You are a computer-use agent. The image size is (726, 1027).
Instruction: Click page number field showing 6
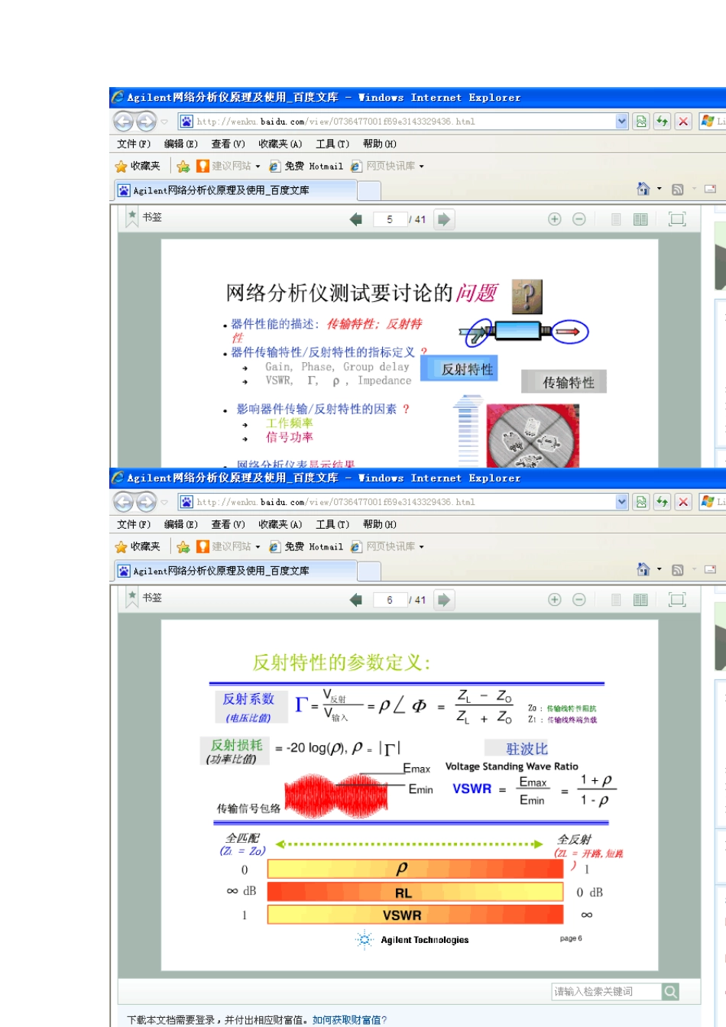[390, 600]
